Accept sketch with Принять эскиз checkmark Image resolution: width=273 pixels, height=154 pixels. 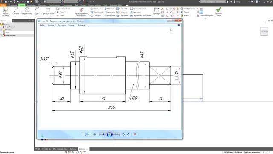pos(218,12)
